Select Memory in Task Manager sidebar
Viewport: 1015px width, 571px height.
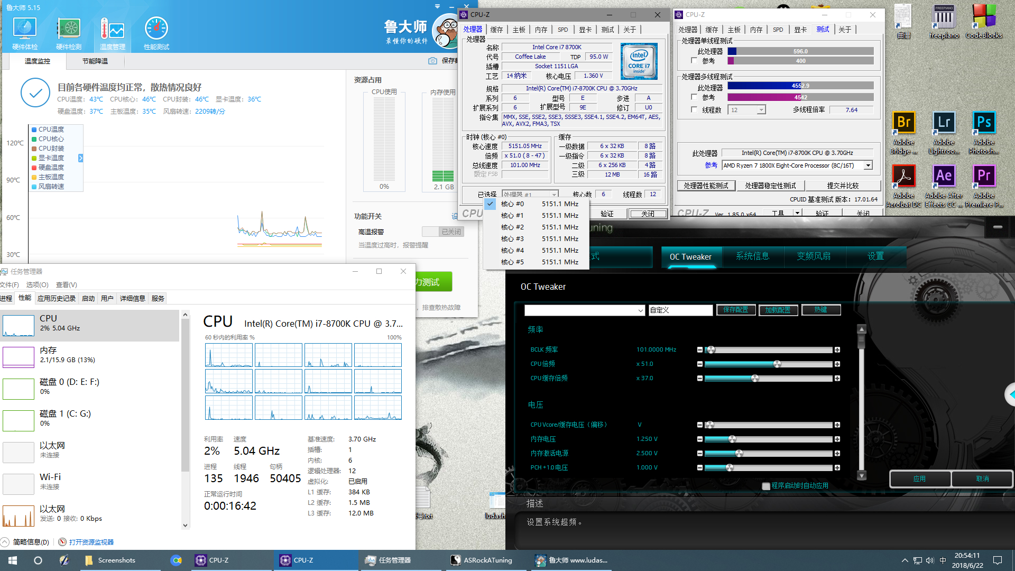[90, 356]
